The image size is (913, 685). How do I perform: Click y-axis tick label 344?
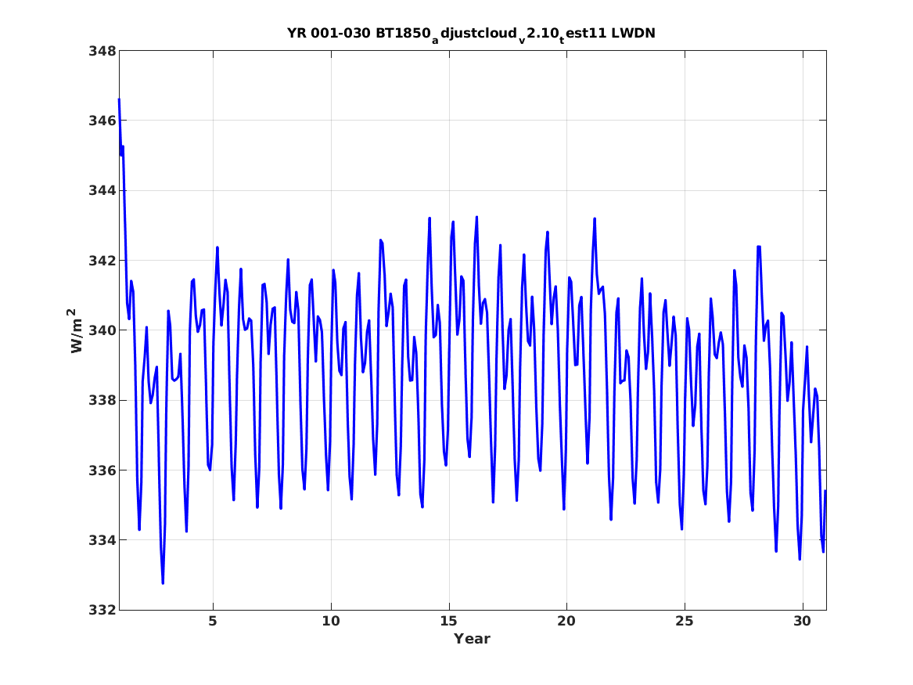(102, 191)
